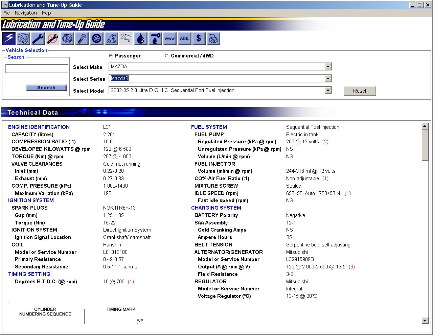Click the drive belt routing icon
Viewport: 433px width, 335px height.
pyautogui.click(x=126, y=39)
